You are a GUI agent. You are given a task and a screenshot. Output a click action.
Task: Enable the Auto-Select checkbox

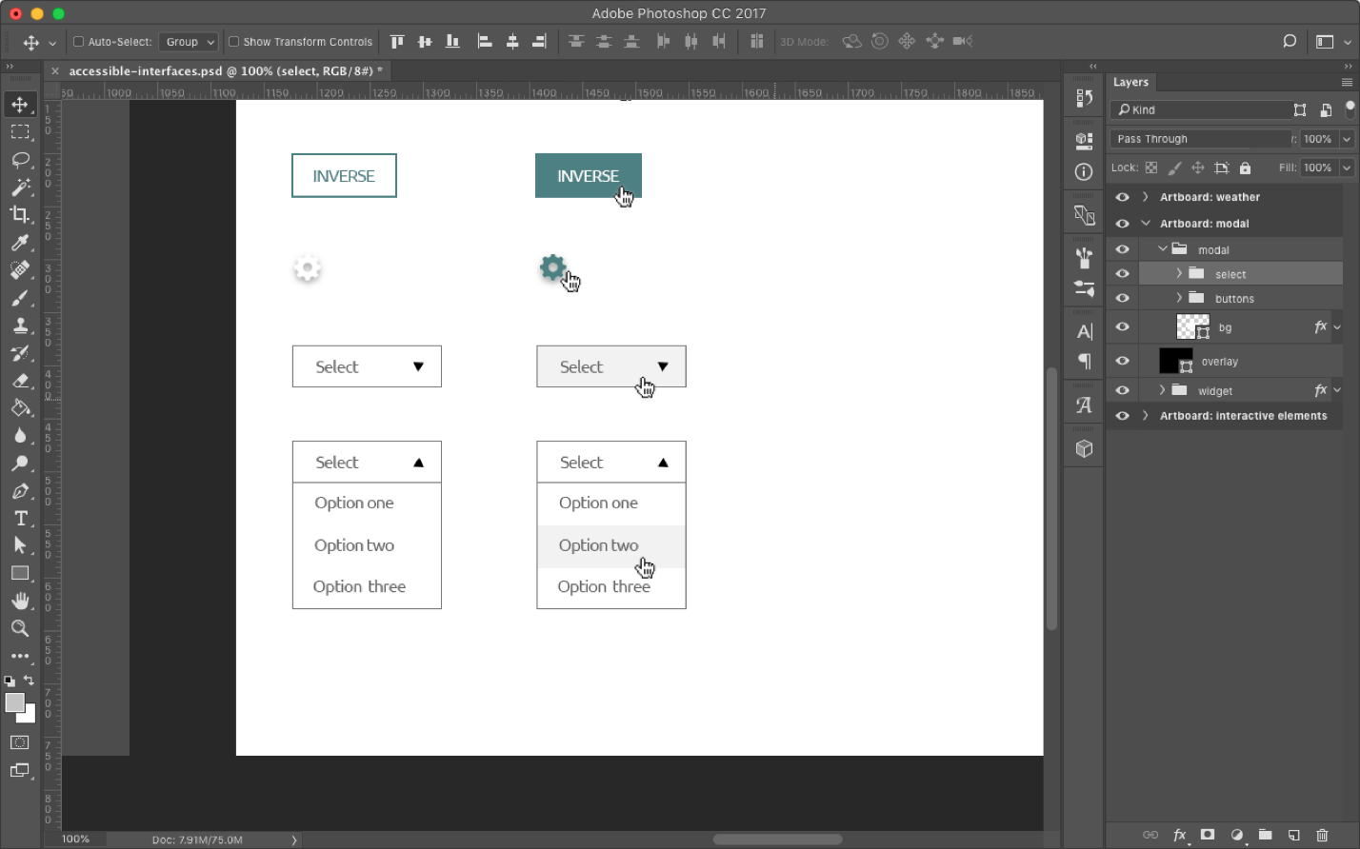(78, 42)
